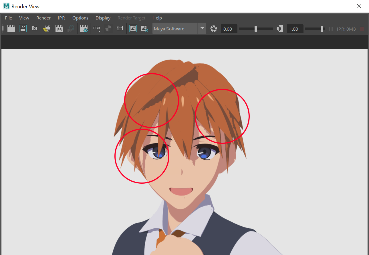Click the gamma value field showing 1.00
Screen dimensions: 369x255
coord(295,29)
